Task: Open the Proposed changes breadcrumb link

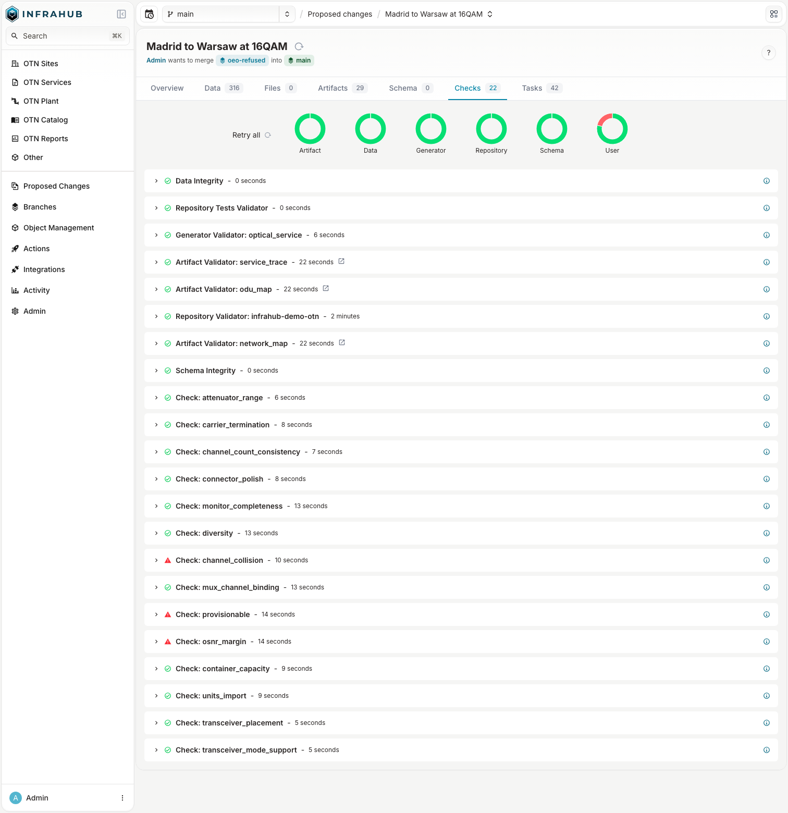Action: click(x=340, y=14)
